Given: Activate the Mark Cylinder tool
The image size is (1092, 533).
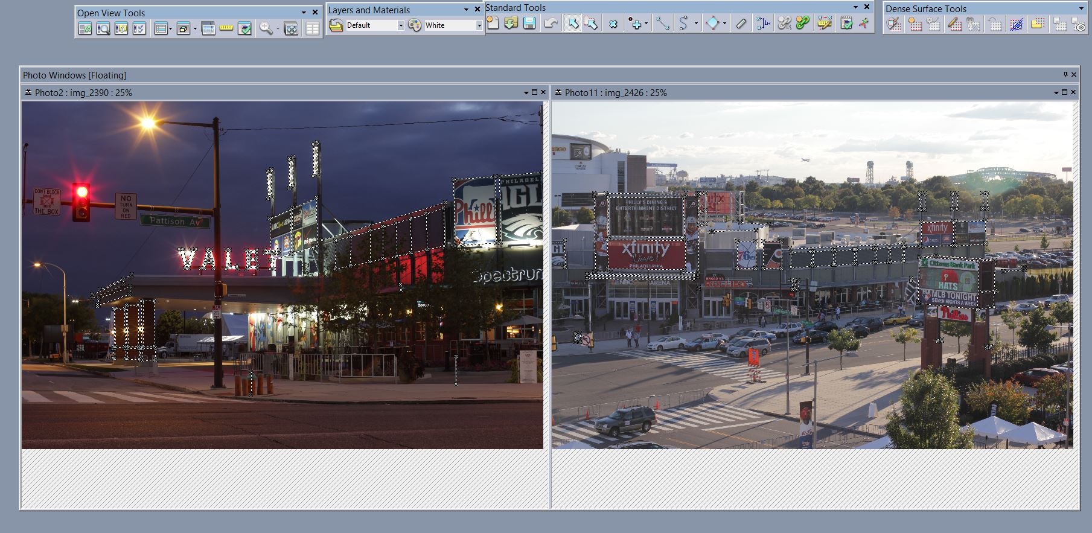Looking at the screenshot, I should [x=741, y=24].
